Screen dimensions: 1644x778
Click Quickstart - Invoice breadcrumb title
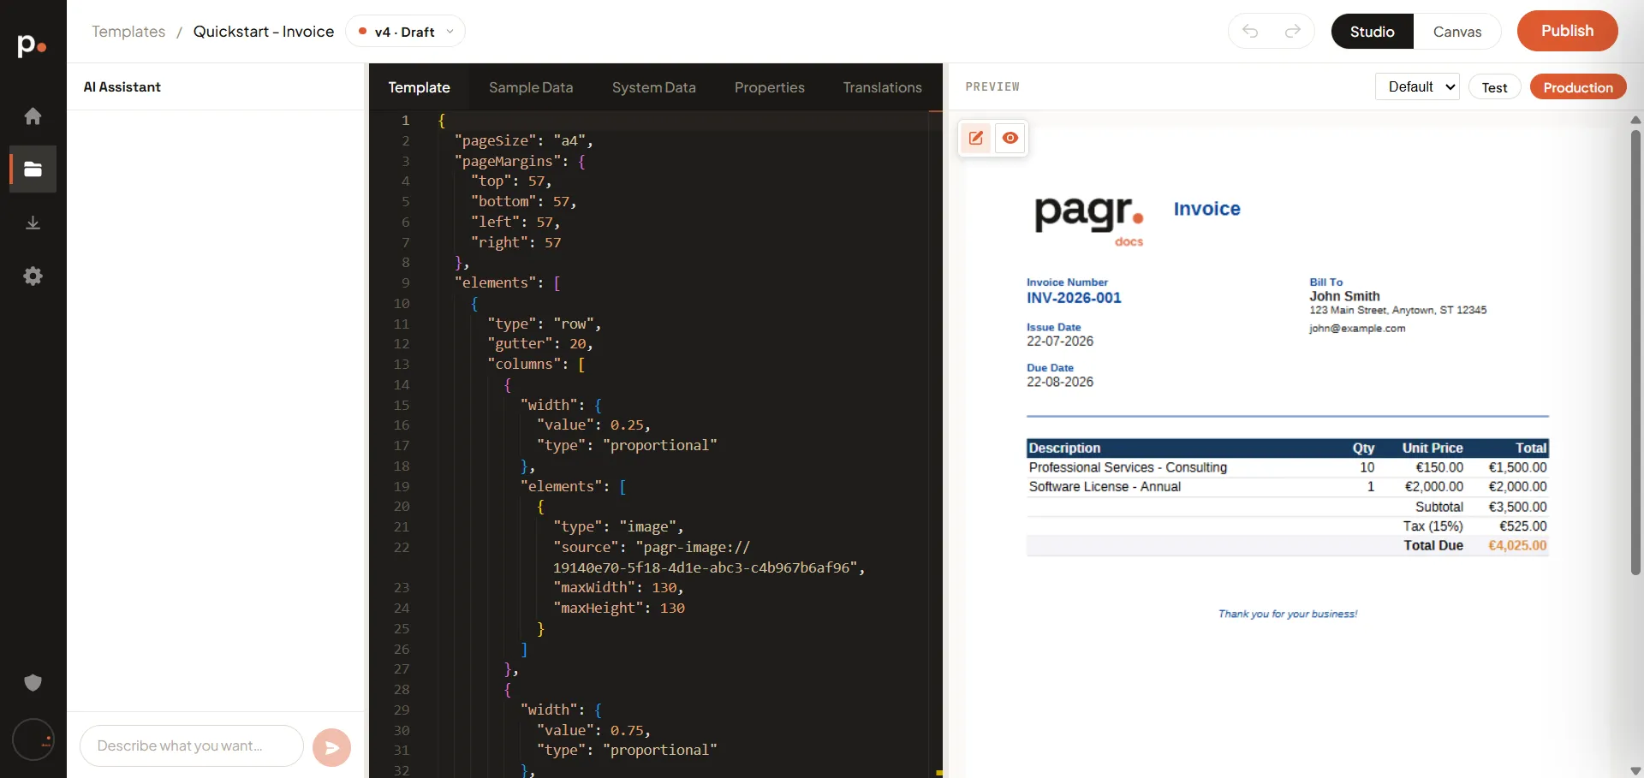coord(264,32)
